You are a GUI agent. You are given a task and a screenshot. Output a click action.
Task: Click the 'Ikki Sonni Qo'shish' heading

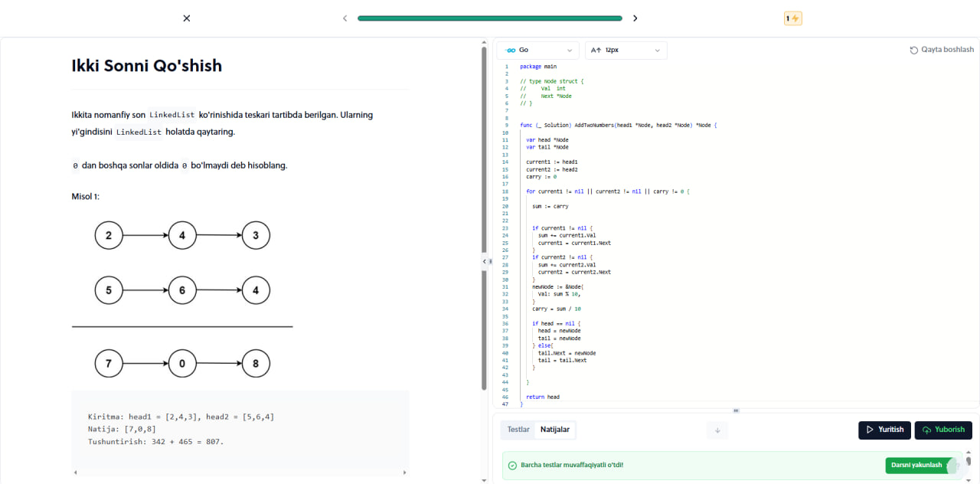147,66
